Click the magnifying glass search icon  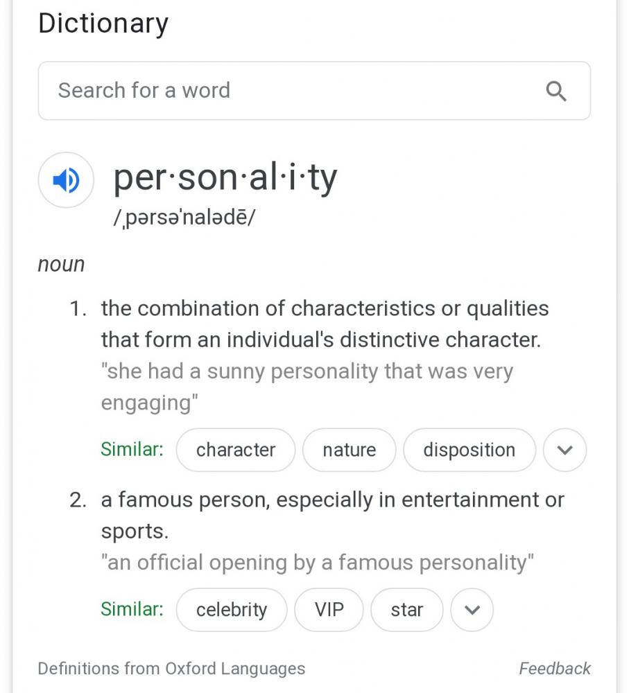click(556, 91)
